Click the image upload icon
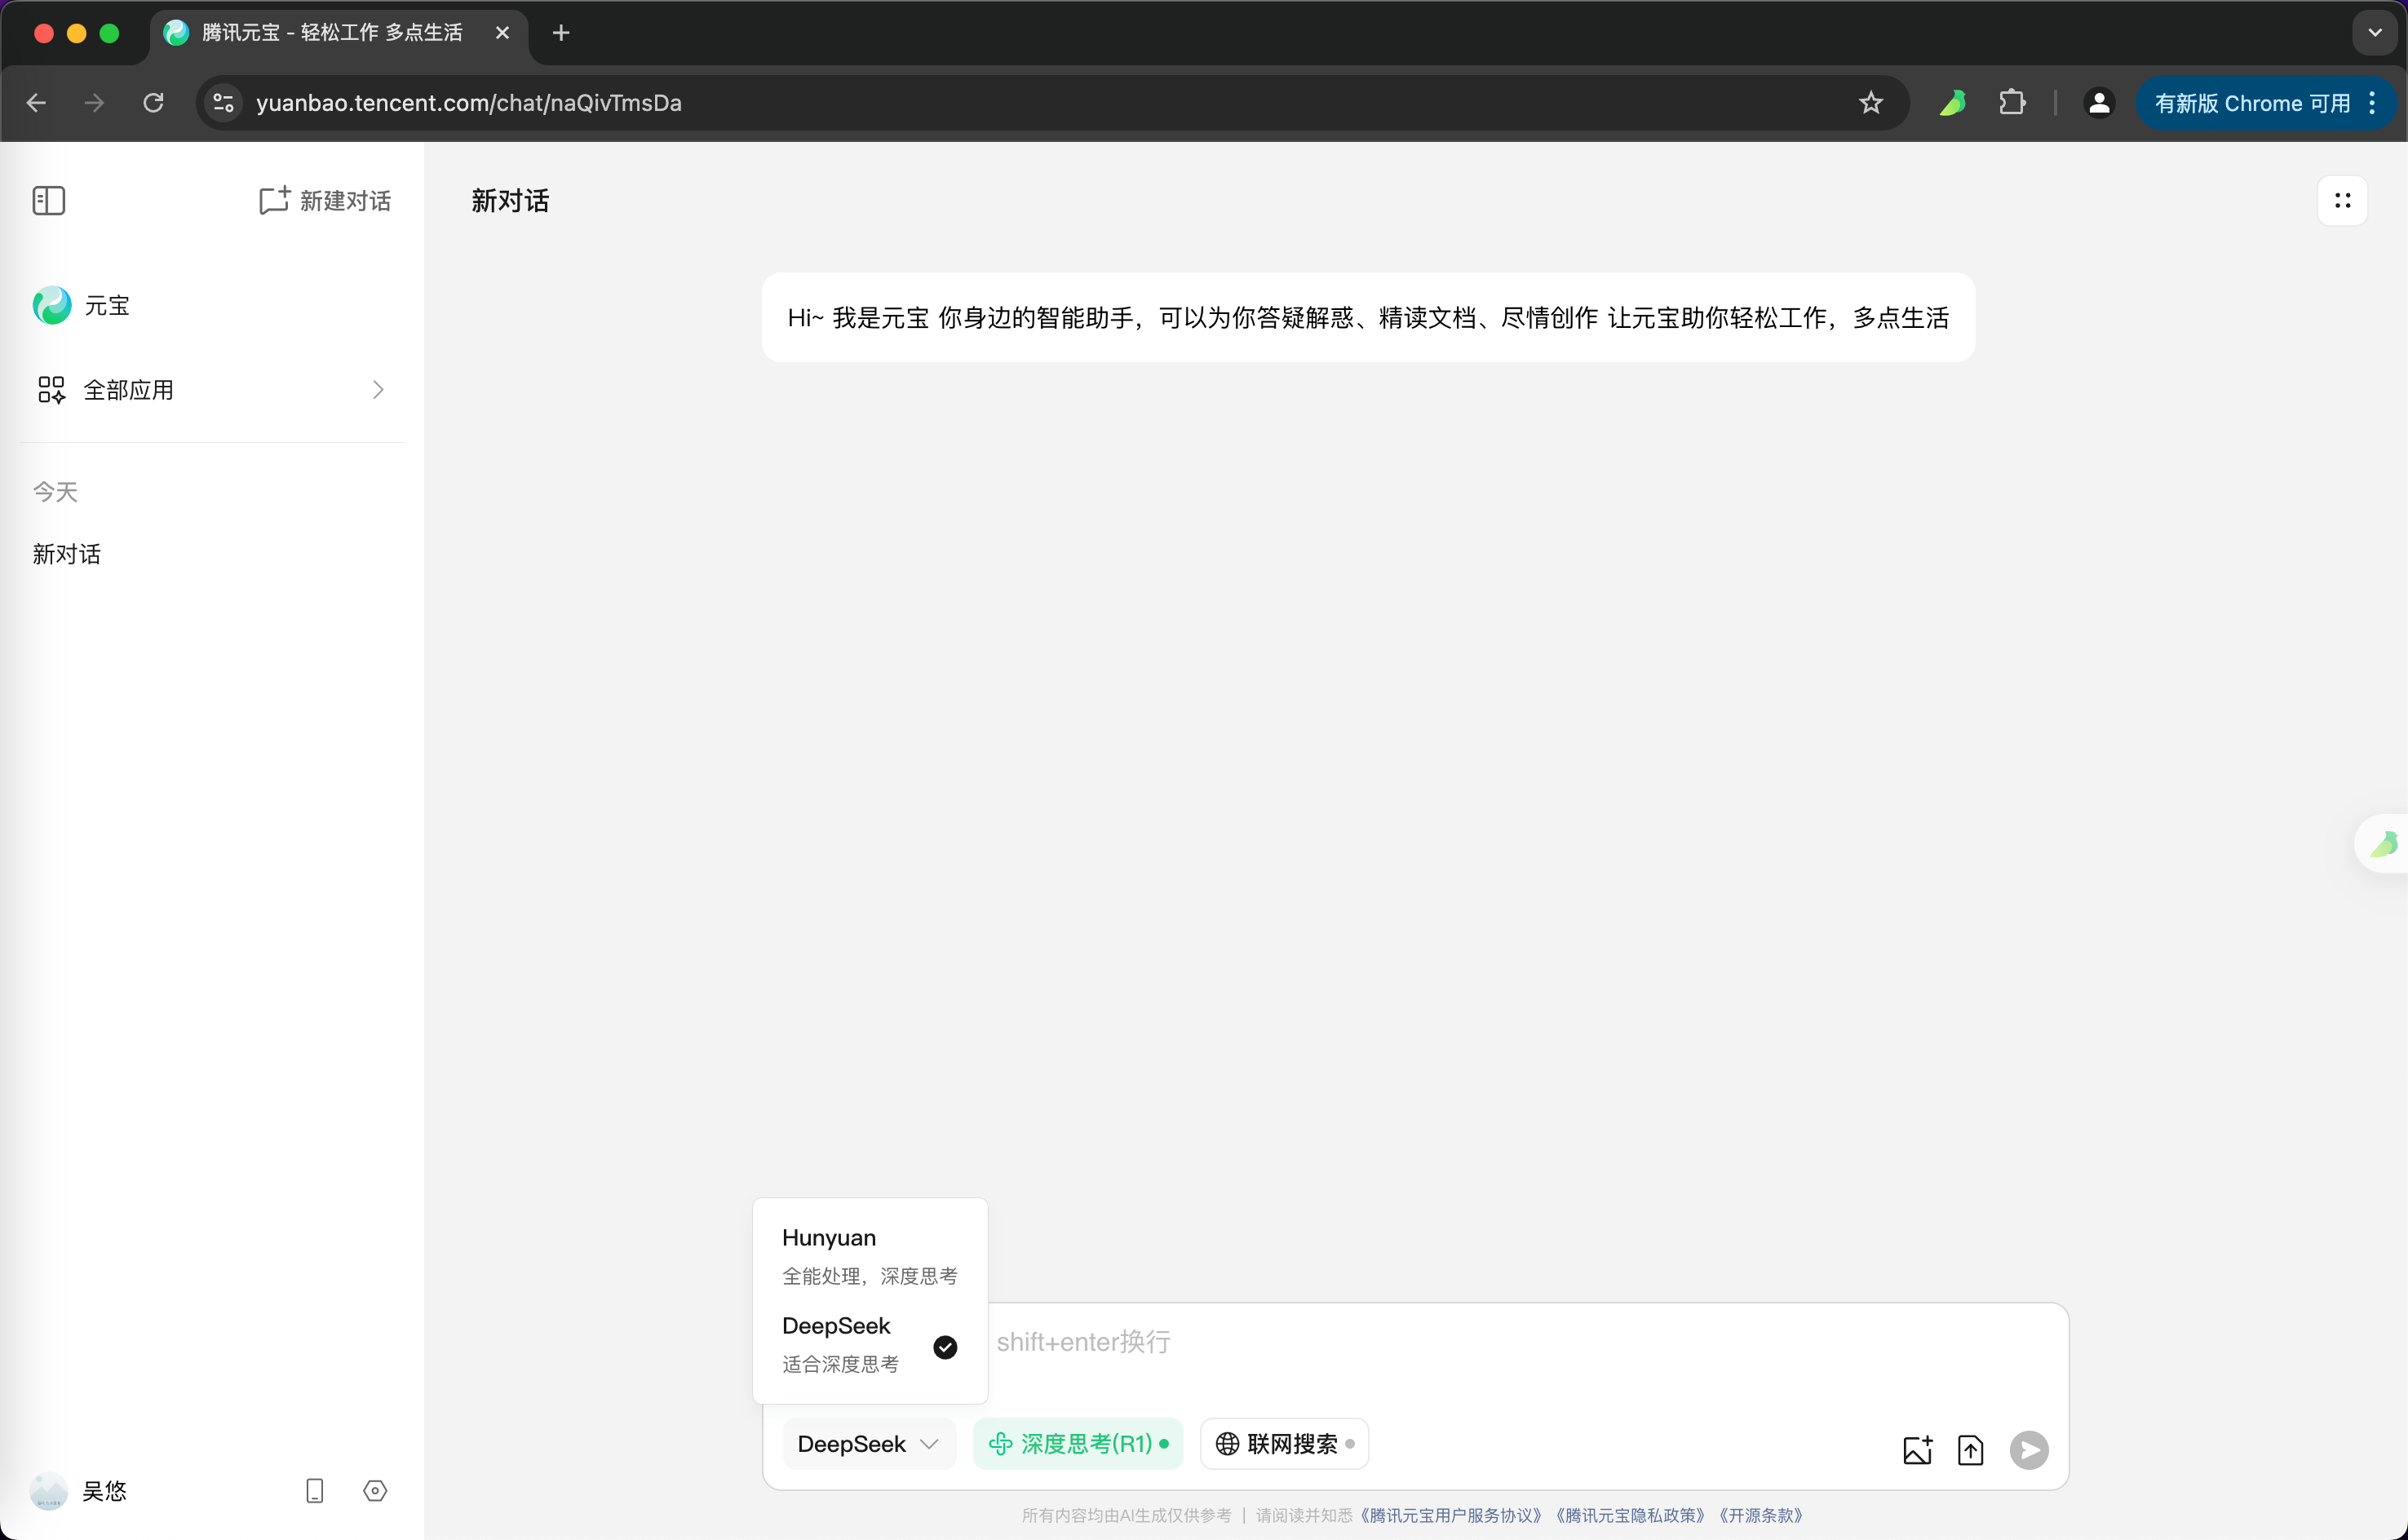This screenshot has width=2408, height=1540. pyautogui.click(x=1917, y=1449)
